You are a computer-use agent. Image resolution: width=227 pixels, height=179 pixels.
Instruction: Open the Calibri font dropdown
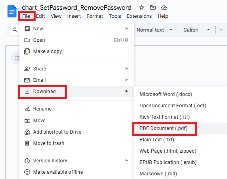[197, 30]
